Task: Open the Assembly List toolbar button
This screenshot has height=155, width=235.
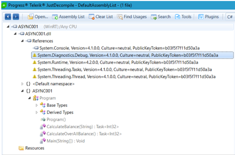Action: point(68,17)
